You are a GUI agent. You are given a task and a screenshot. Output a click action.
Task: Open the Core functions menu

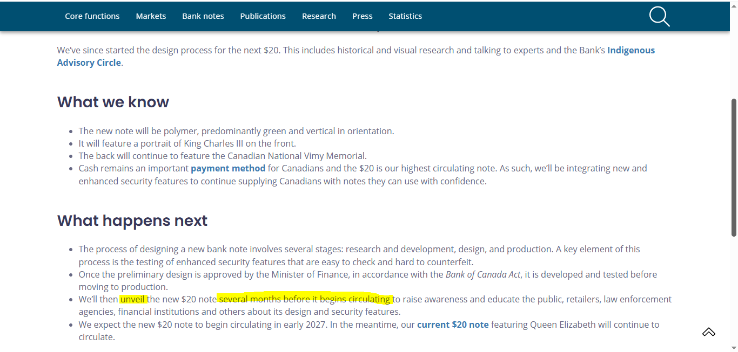coord(92,16)
